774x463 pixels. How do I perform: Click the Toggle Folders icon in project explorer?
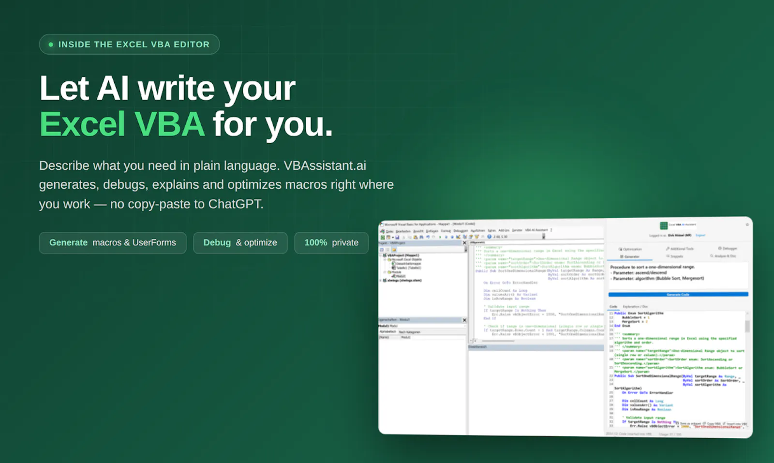point(394,250)
